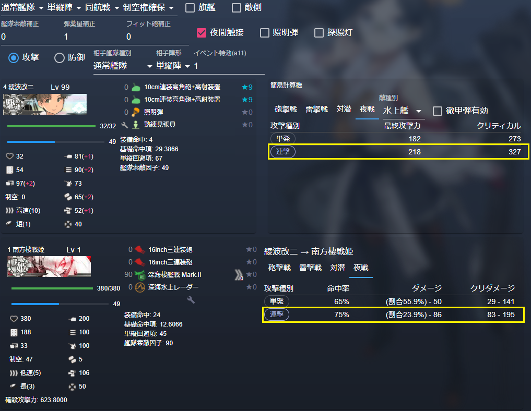Click the chevron proficiency icon on Mark.II

tap(239, 275)
